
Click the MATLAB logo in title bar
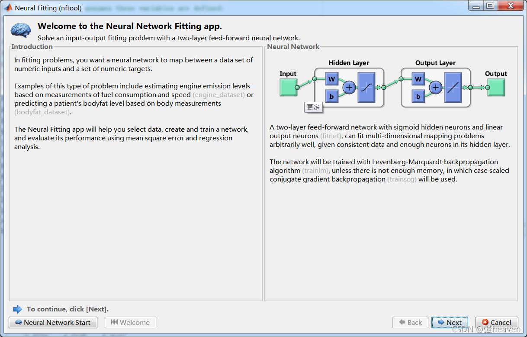click(8, 7)
